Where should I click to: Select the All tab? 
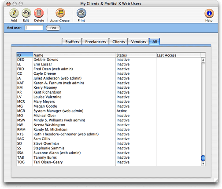[x=155, y=42]
